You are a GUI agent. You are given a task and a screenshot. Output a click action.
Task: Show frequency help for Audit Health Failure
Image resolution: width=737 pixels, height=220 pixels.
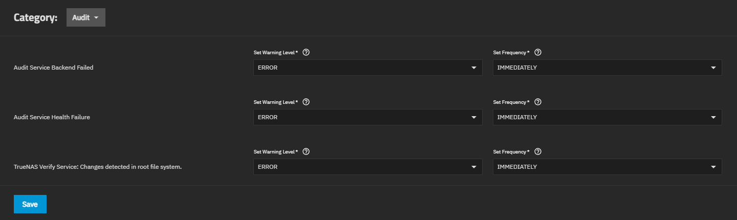[x=537, y=102]
